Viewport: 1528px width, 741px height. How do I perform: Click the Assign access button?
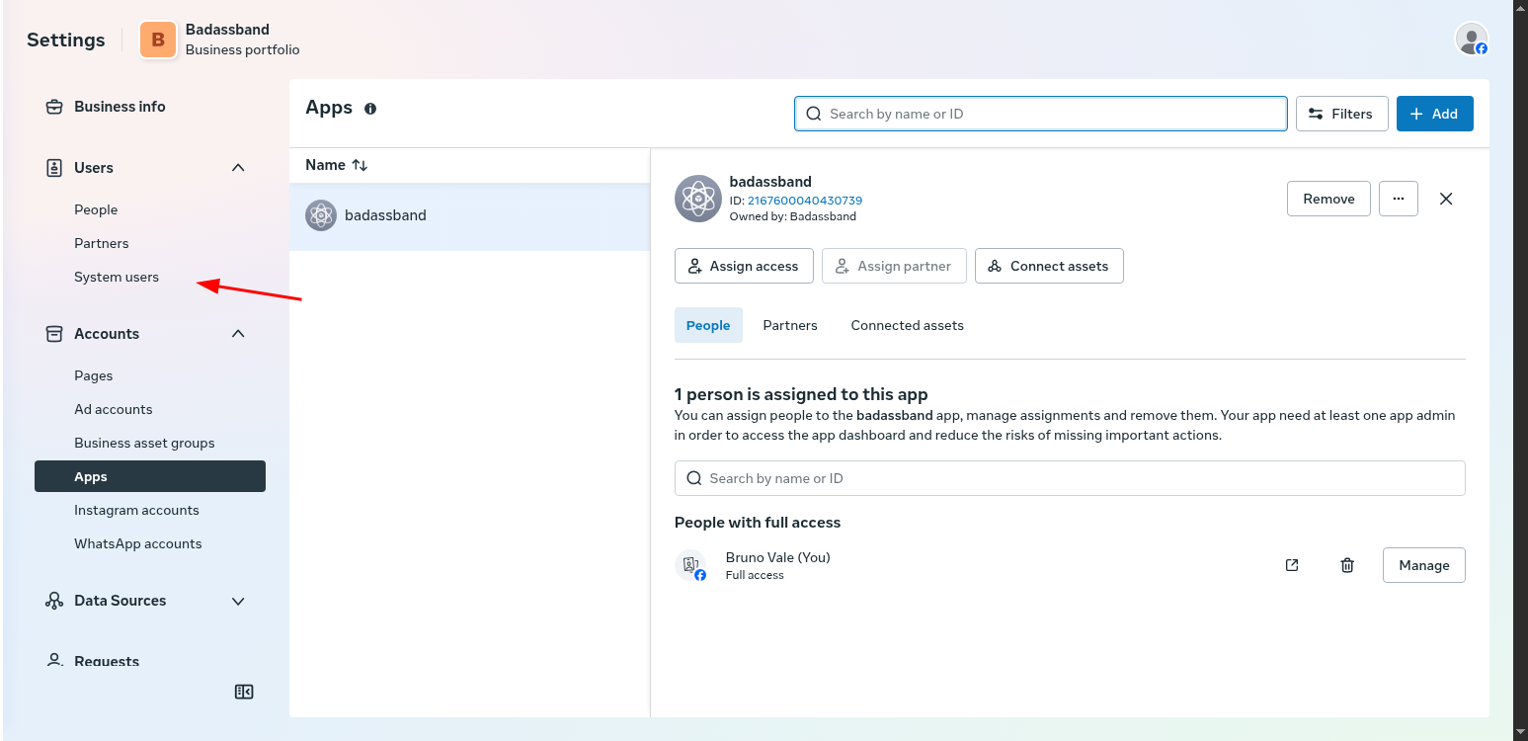(x=744, y=266)
